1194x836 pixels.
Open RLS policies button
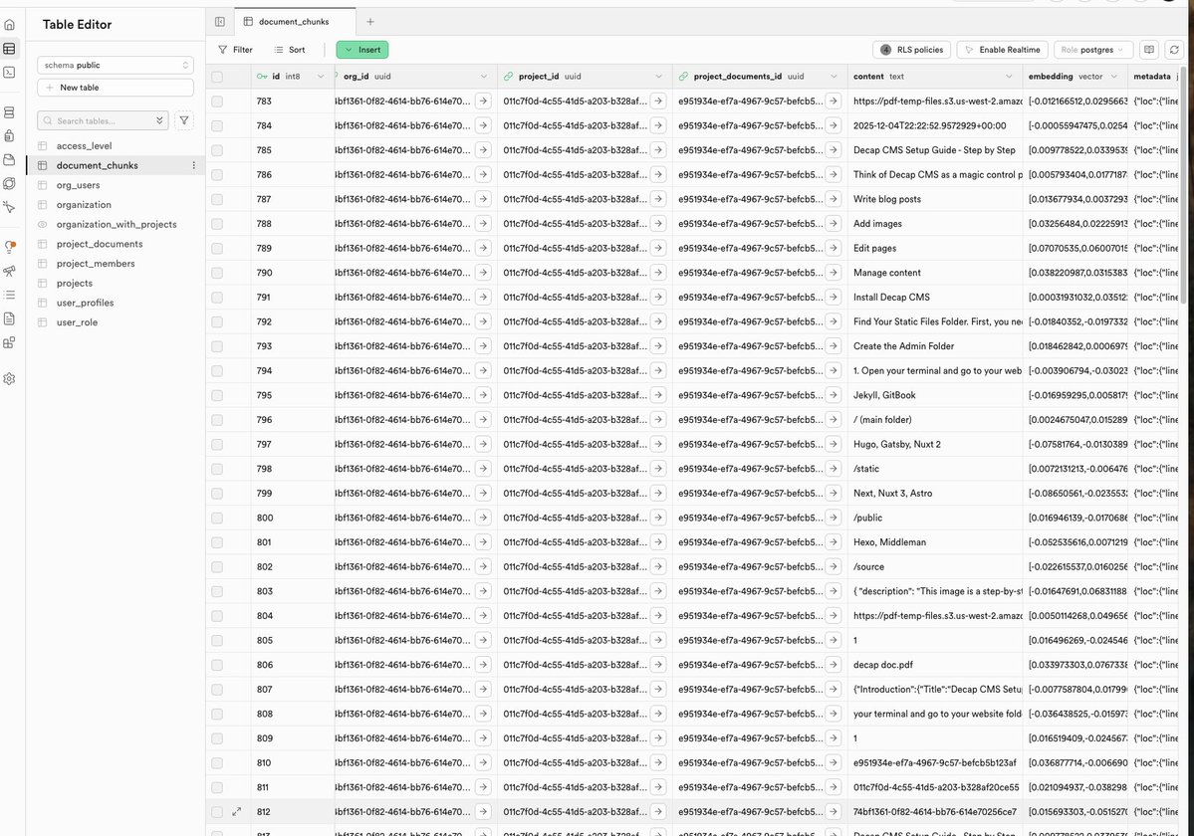911,50
